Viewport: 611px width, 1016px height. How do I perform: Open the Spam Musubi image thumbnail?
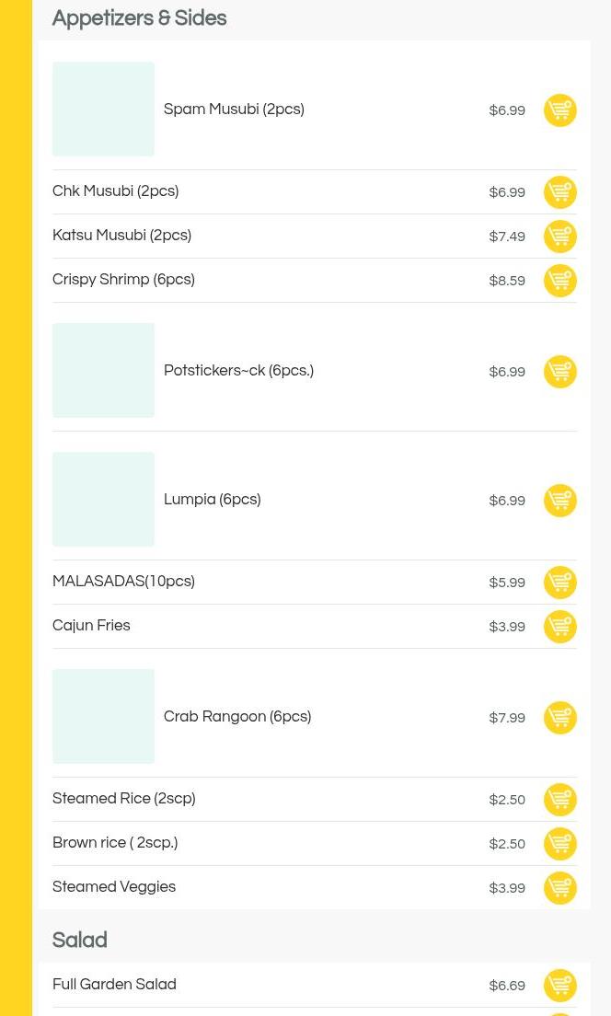click(104, 109)
